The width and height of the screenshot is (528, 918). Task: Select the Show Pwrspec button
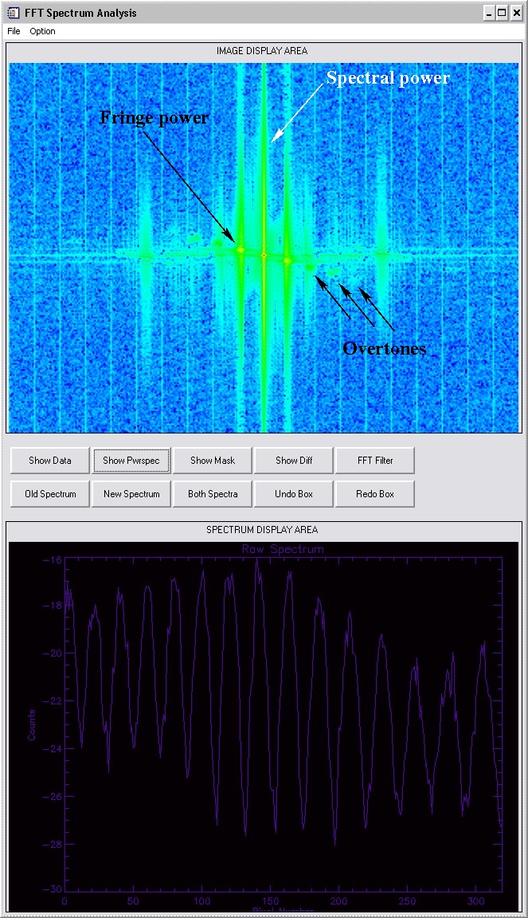(131, 460)
